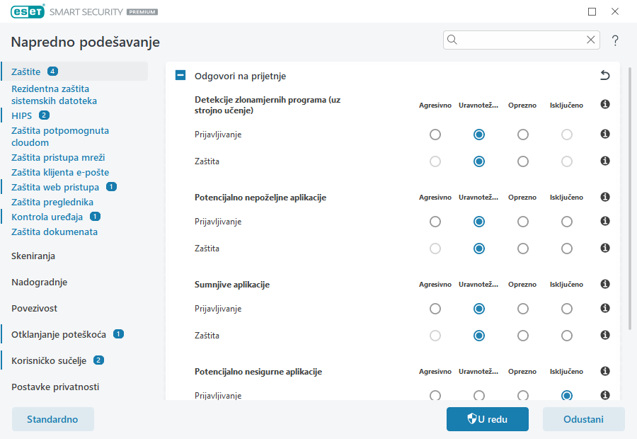
Task: Click the magnifier icon in the search box
Action: pyautogui.click(x=452, y=40)
